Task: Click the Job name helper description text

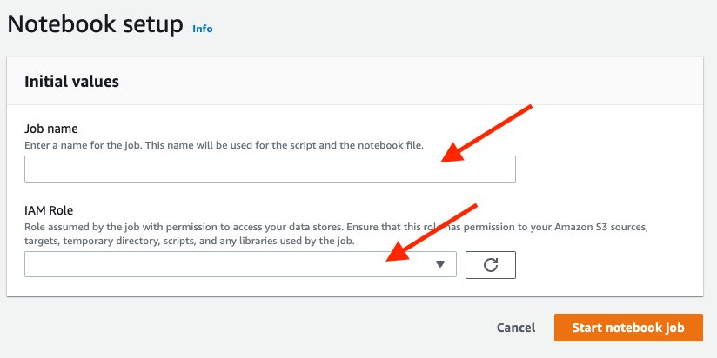Action: pyautogui.click(x=224, y=146)
